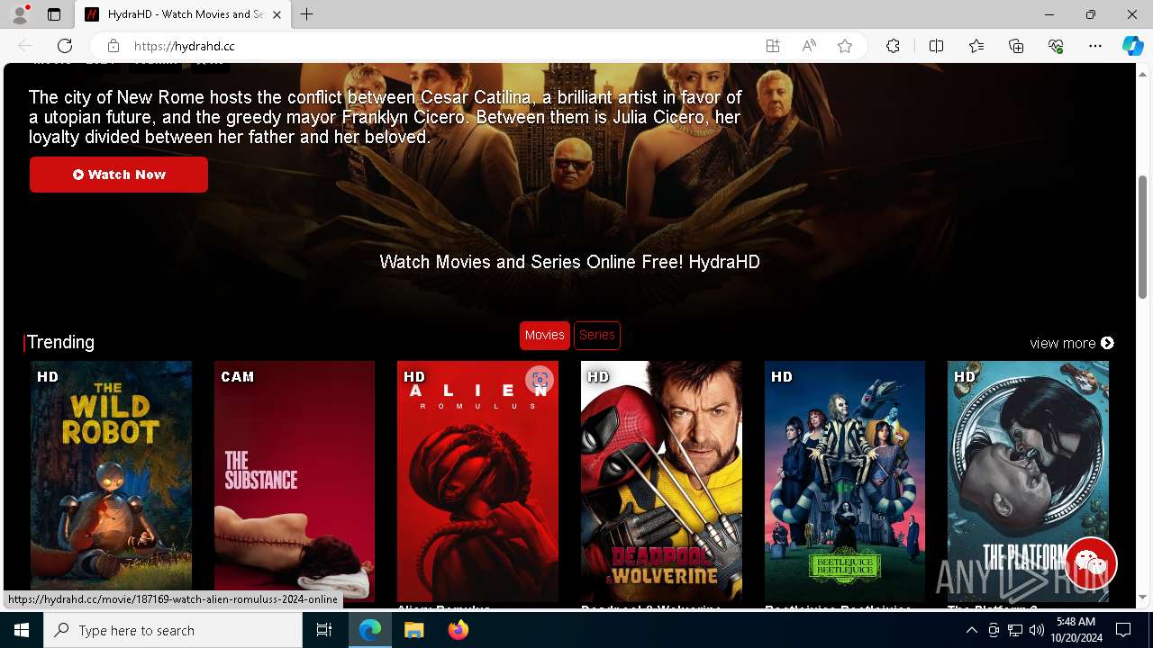Viewport: 1153px width, 648px height.
Task: Open Task View on taskbar
Action: 324,630
